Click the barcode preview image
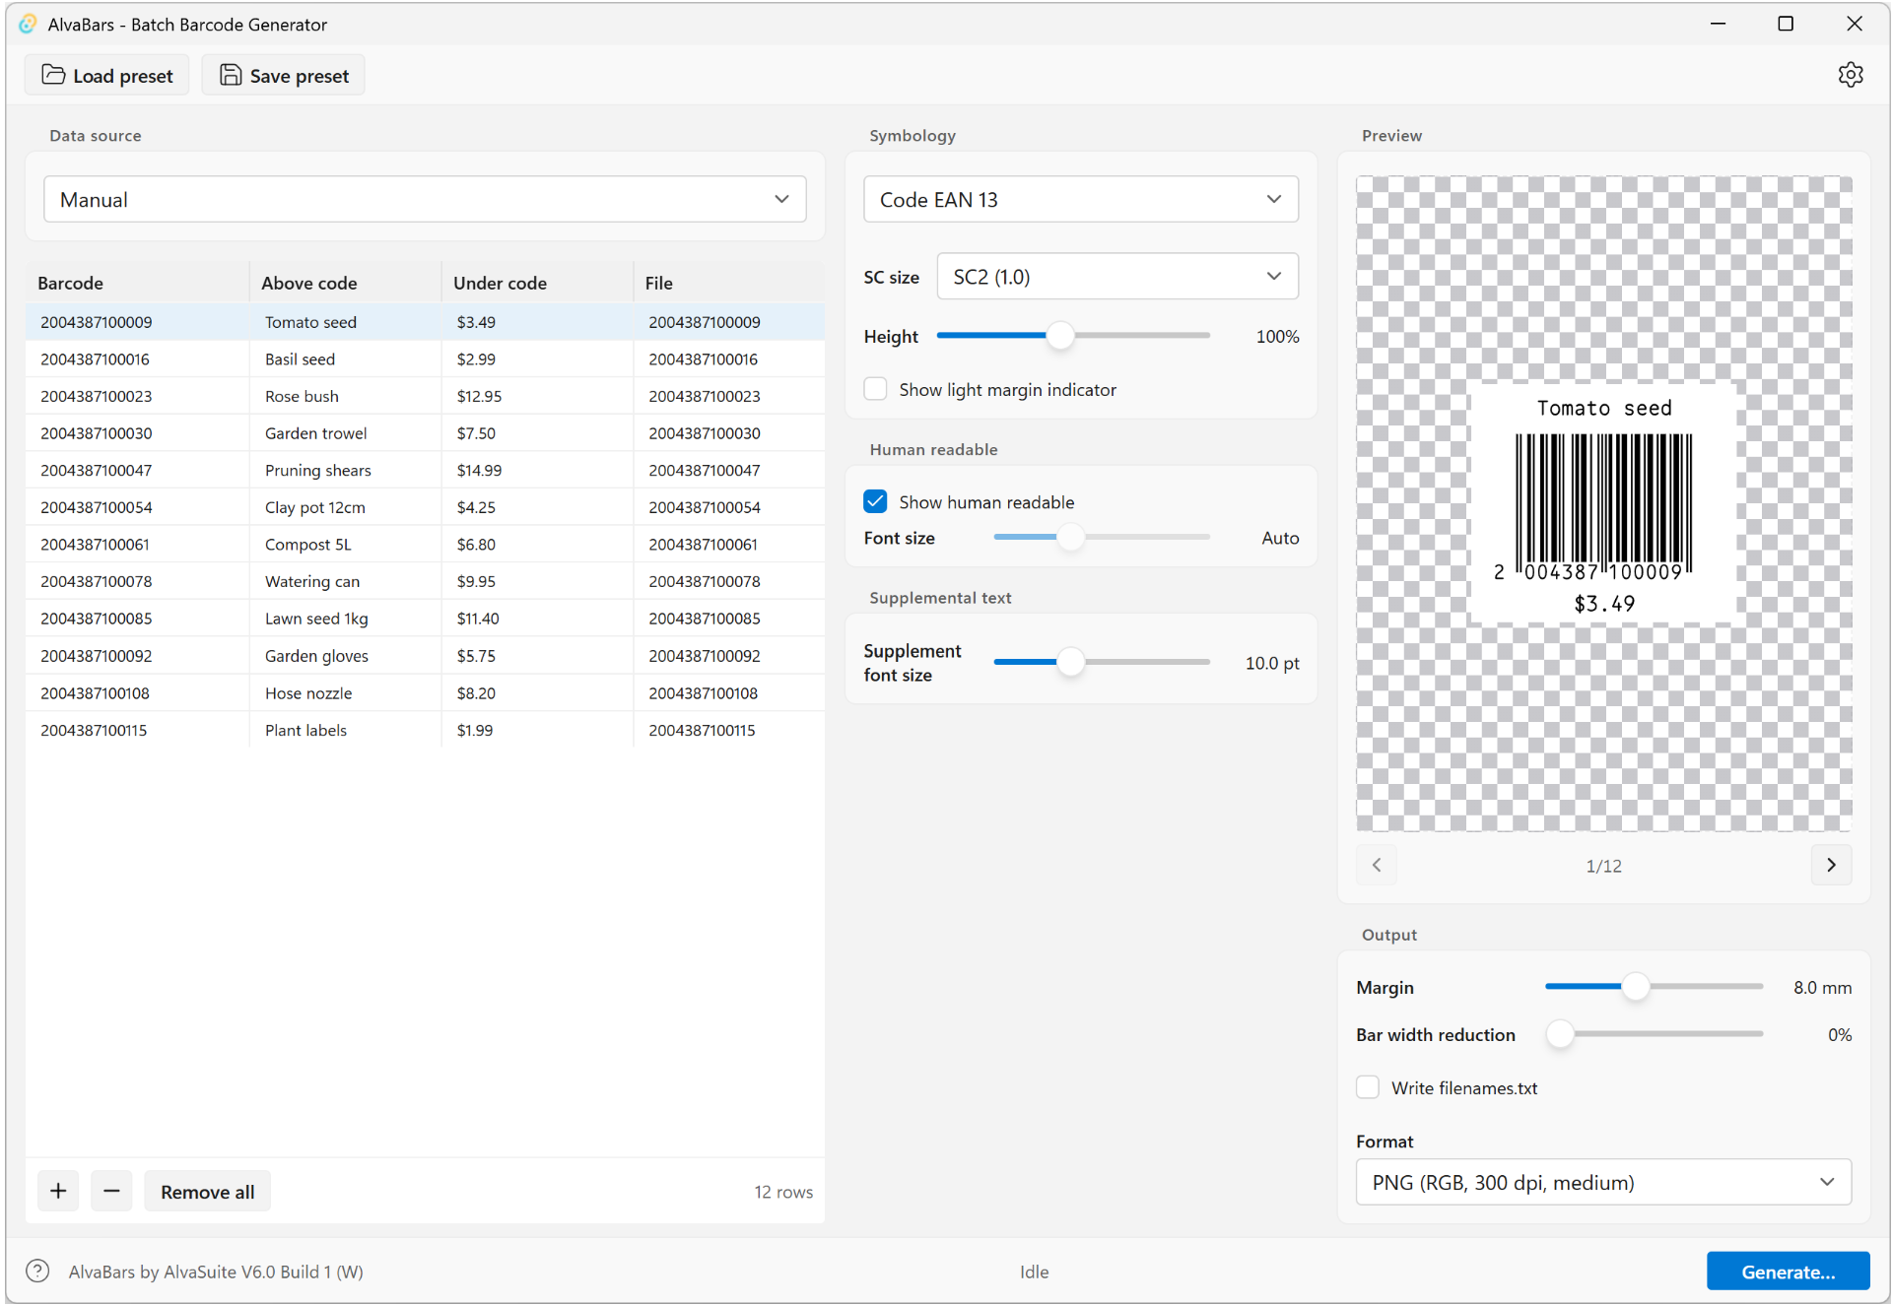The height and width of the screenshot is (1305, 1892). pyautogui.click(x=1603, y=503)
